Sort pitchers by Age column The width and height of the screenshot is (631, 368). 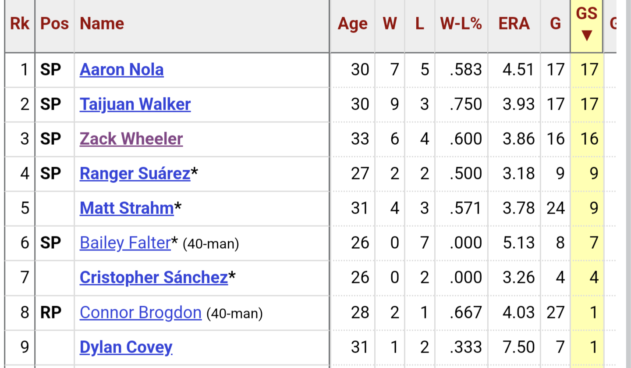352,24
